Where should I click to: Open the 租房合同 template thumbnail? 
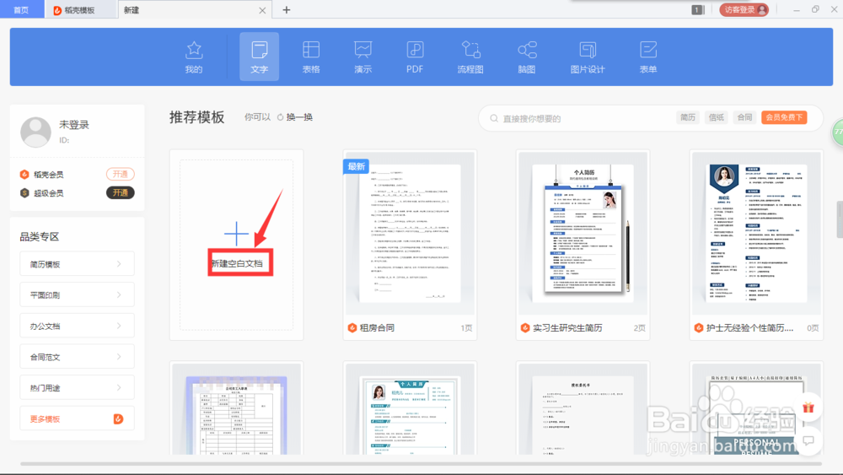[409, 234]
